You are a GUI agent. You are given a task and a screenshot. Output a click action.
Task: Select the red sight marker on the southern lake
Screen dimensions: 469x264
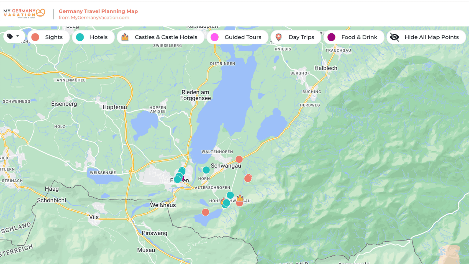206,212
